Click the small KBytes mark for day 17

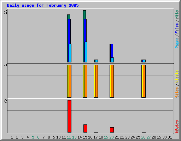tap(96, 132)
